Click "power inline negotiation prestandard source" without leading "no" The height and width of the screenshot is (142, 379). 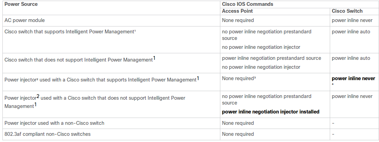click(x=272, y=58)
